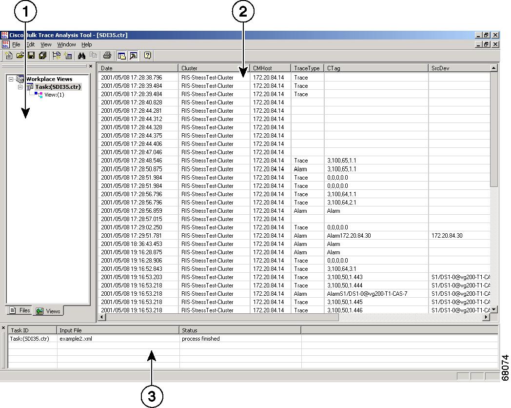Open the Window menu
This screenshot has width=511, height=408.
[x=66, y=45]
